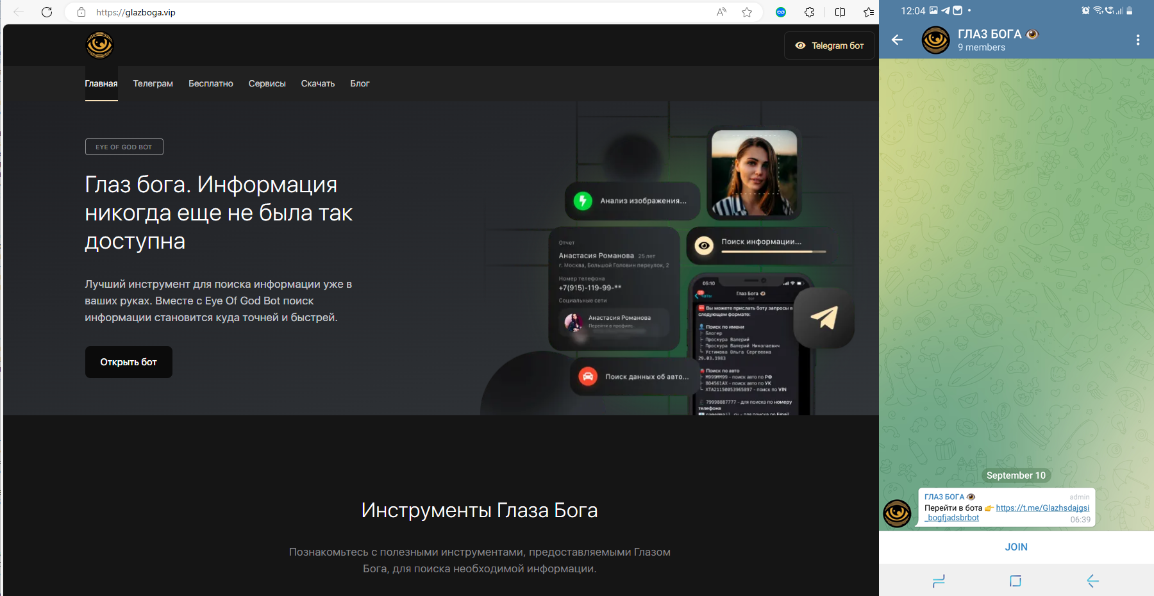Click the phone number +7(915)-119-99-**
Image resolution: width=1154 pixels, height=596 pixels.
590,288
